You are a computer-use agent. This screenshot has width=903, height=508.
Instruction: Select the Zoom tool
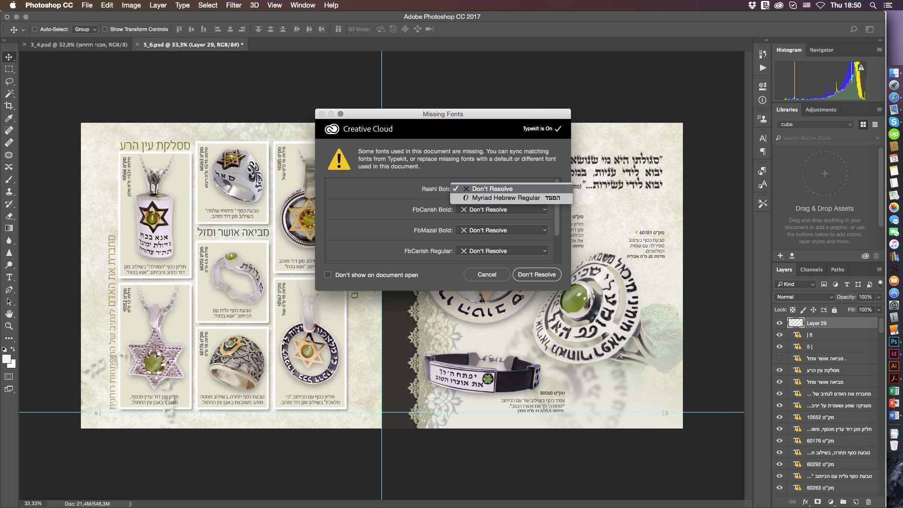point(9,326)
